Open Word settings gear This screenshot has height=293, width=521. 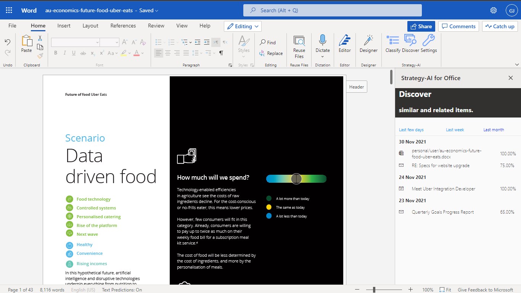coord(494,10)
